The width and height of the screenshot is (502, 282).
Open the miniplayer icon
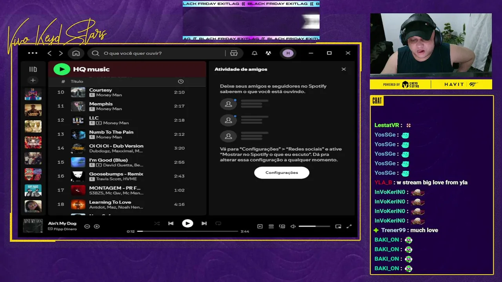click(x=338, y=226)
